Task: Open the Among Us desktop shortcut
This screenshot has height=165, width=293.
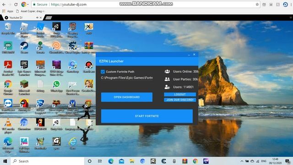Action: pos(24,105)
